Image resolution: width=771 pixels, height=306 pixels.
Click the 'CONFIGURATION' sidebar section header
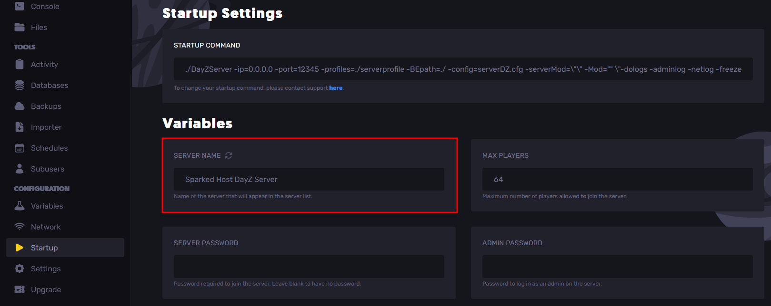click(x=41, y=189)
